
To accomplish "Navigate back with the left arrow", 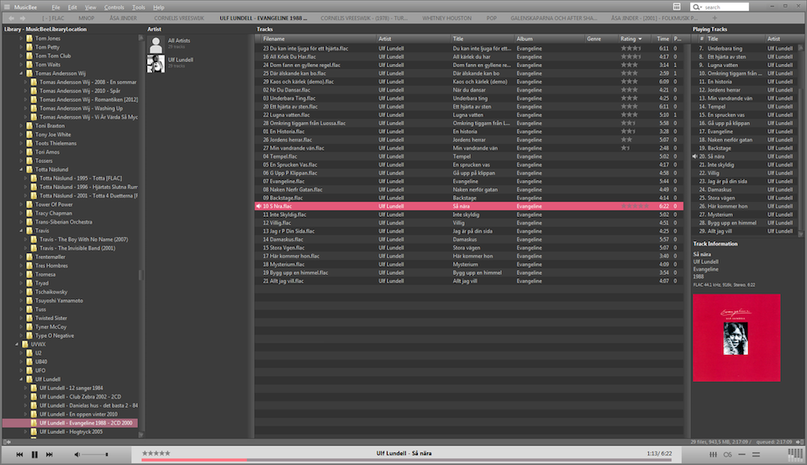I will click(x=11, y=18).
